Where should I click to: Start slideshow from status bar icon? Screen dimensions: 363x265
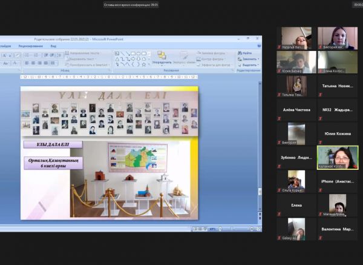tap(204, 229)
